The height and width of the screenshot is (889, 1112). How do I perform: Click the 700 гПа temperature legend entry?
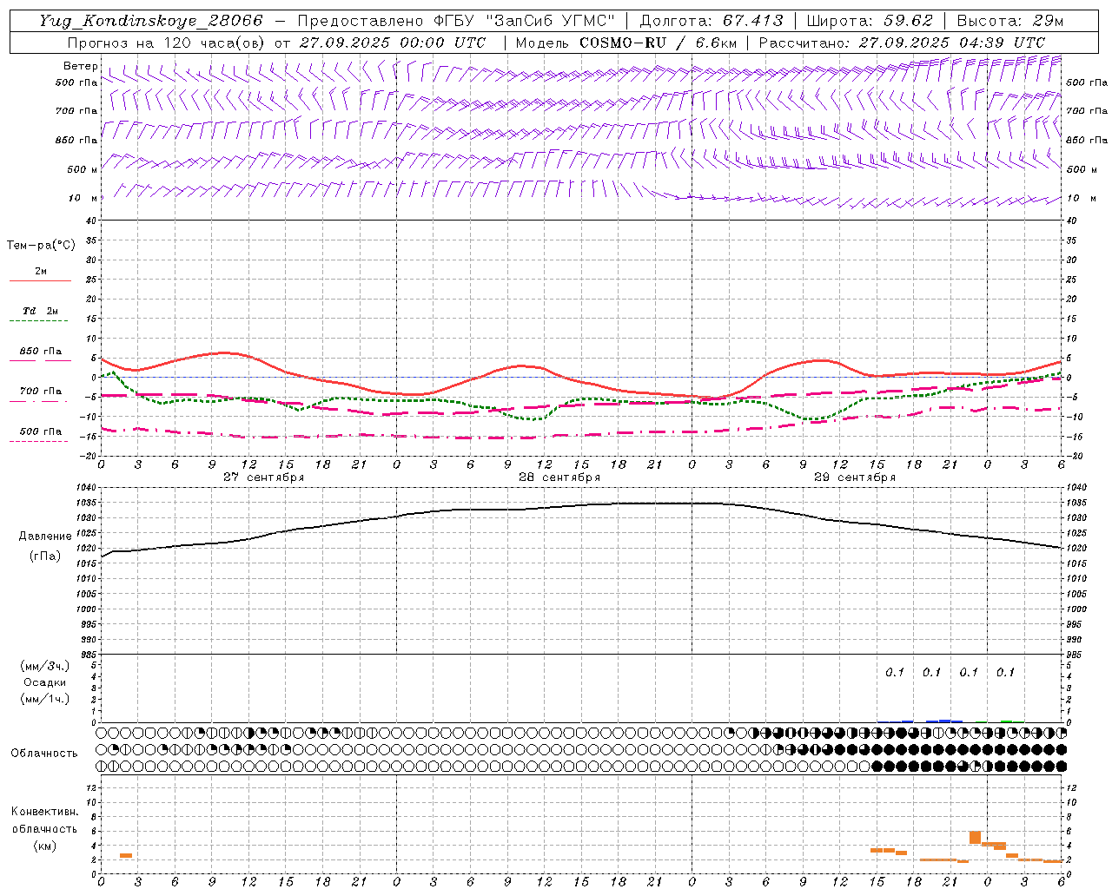[41, 391]
